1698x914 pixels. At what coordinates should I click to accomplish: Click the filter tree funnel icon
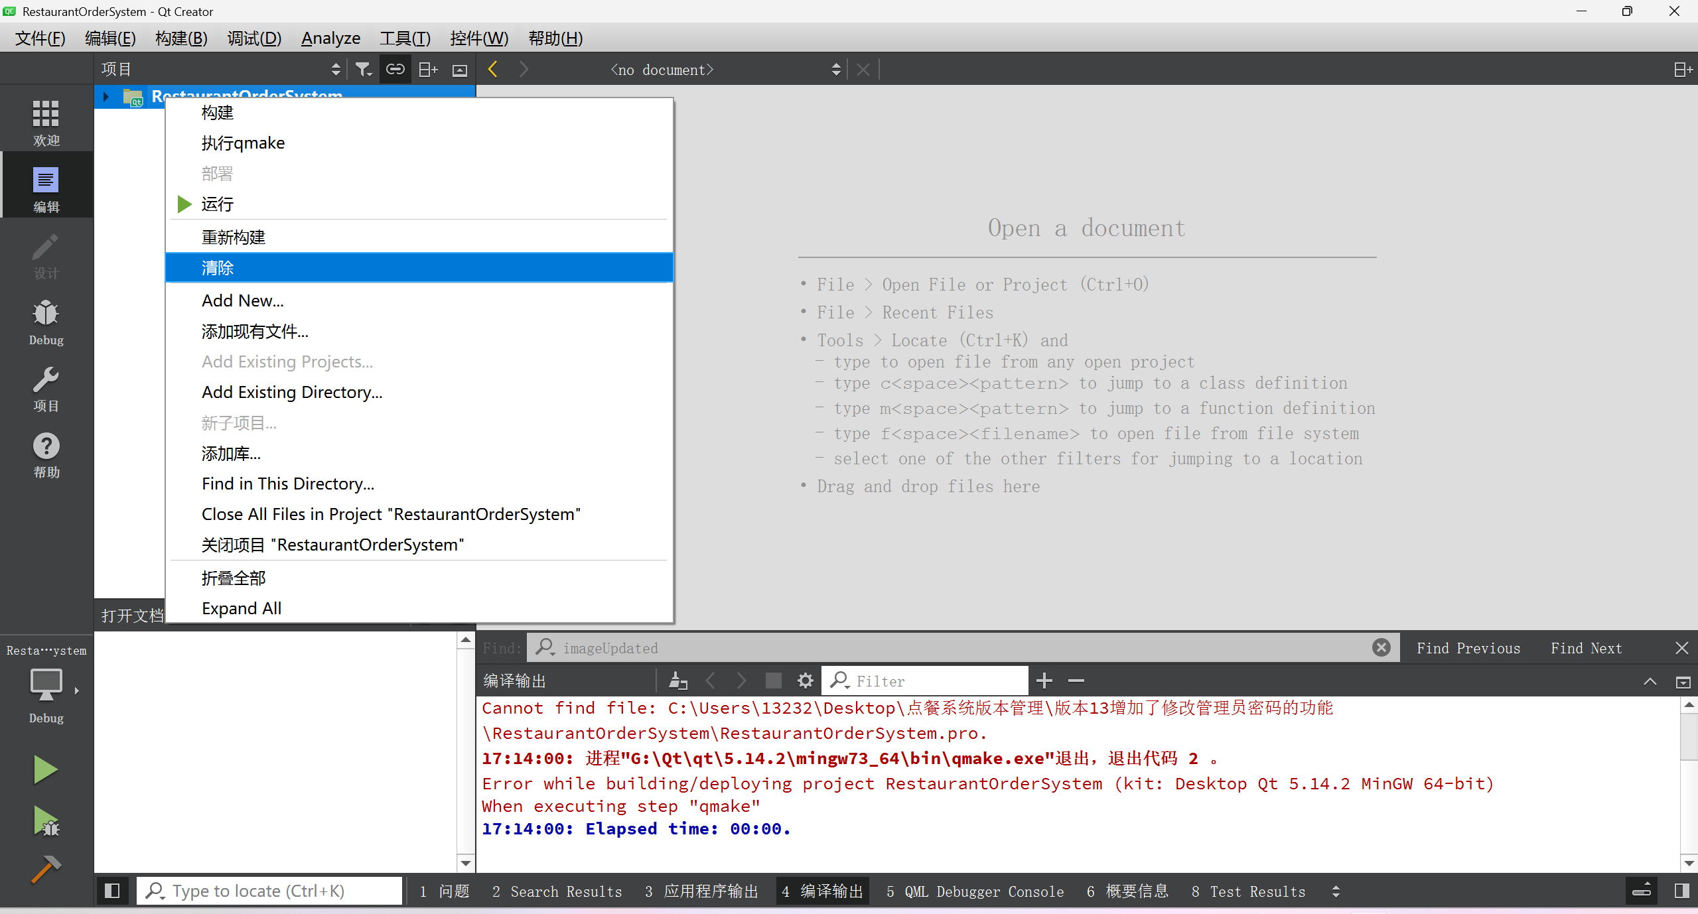(x=364, y=70)
